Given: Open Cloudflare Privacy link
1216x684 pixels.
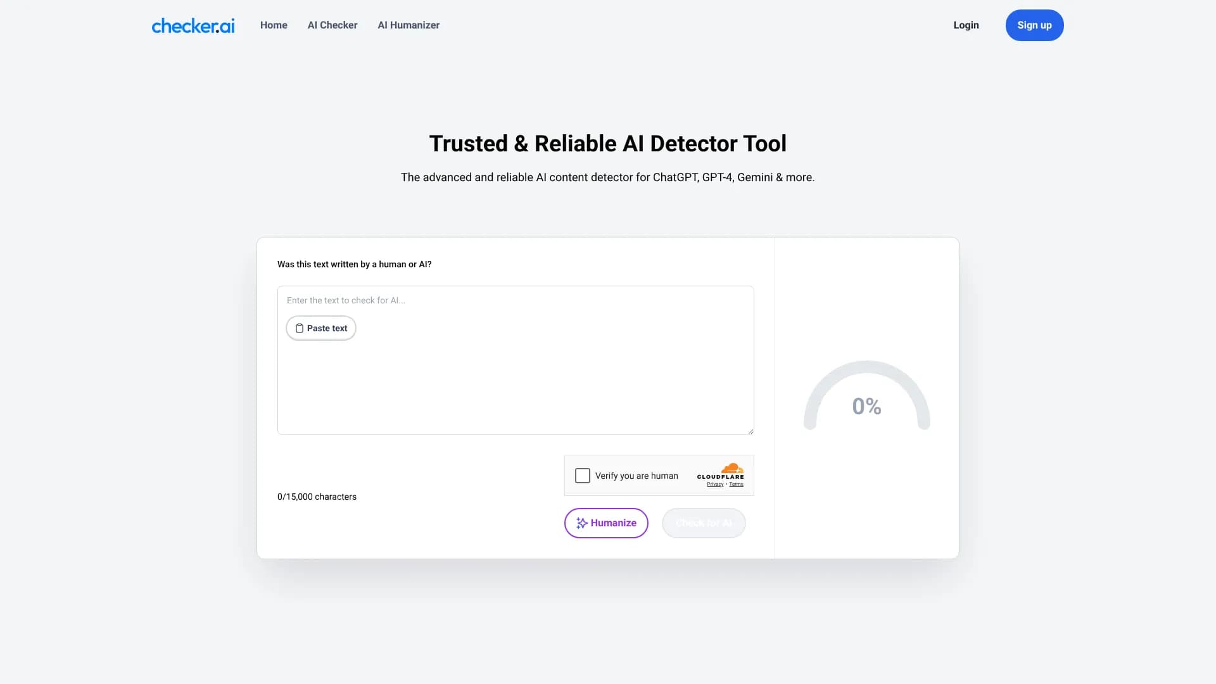Looking at the screenshot, I should (714, 484).
